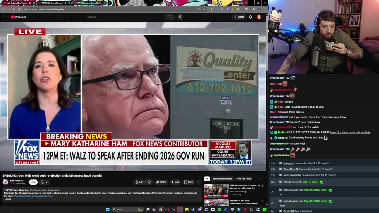Open kickbot.com tips link in chat

click(x=350, y=133)
